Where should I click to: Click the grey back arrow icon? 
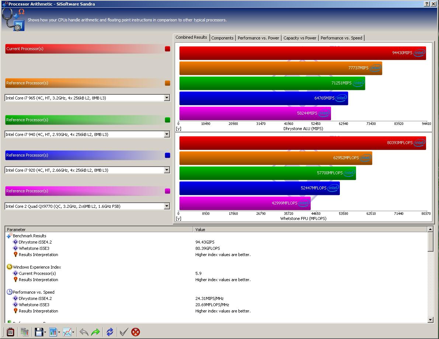(84, 332)
